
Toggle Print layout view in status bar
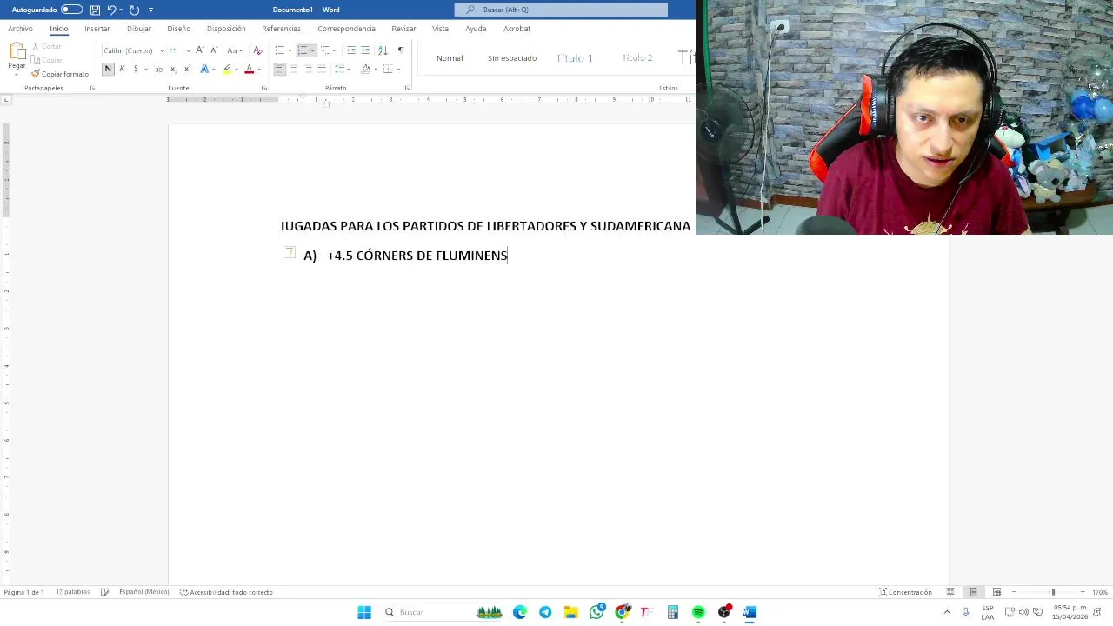coord(973,592)
